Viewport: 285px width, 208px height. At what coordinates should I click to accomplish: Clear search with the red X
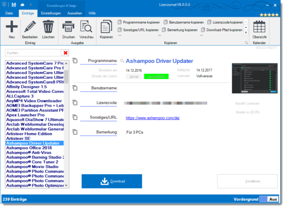click(66, 53)
